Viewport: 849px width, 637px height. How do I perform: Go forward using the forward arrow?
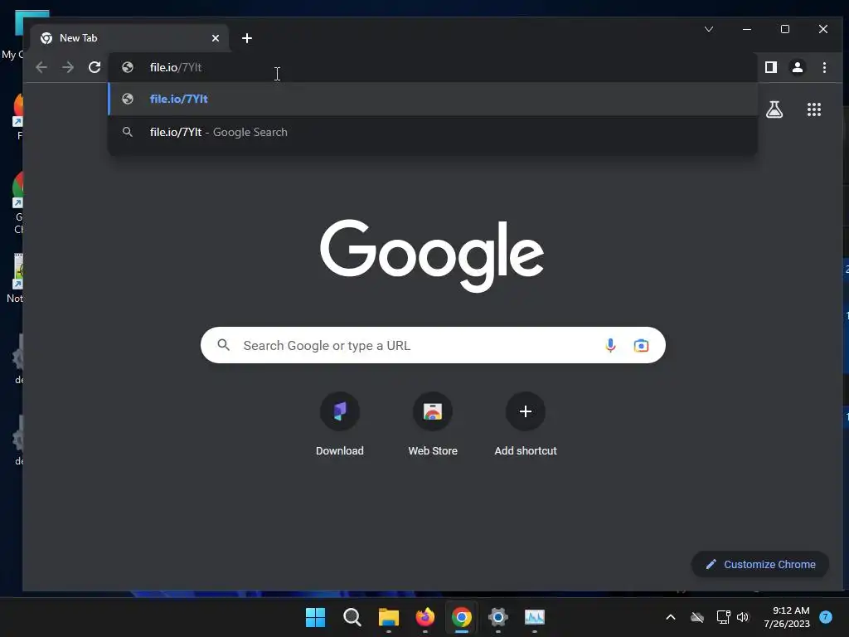tap(68, 67)
